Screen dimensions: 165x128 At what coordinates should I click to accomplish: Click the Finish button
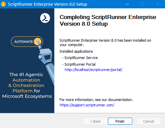pyautogui.click(x=120, y=121)
